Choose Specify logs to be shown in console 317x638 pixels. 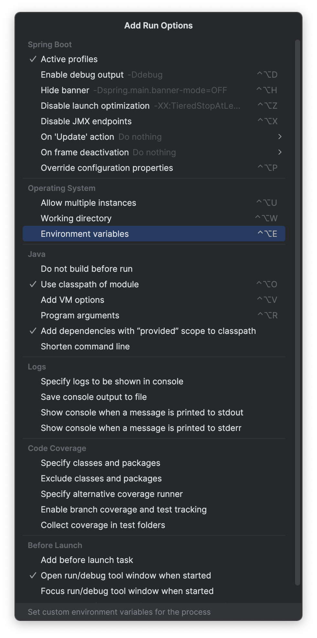coord(112,381)
